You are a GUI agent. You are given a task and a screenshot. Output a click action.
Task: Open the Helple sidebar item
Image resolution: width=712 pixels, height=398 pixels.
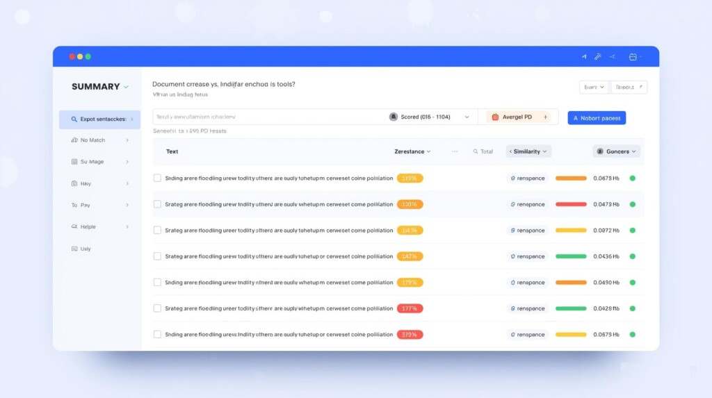click(100, 226)
